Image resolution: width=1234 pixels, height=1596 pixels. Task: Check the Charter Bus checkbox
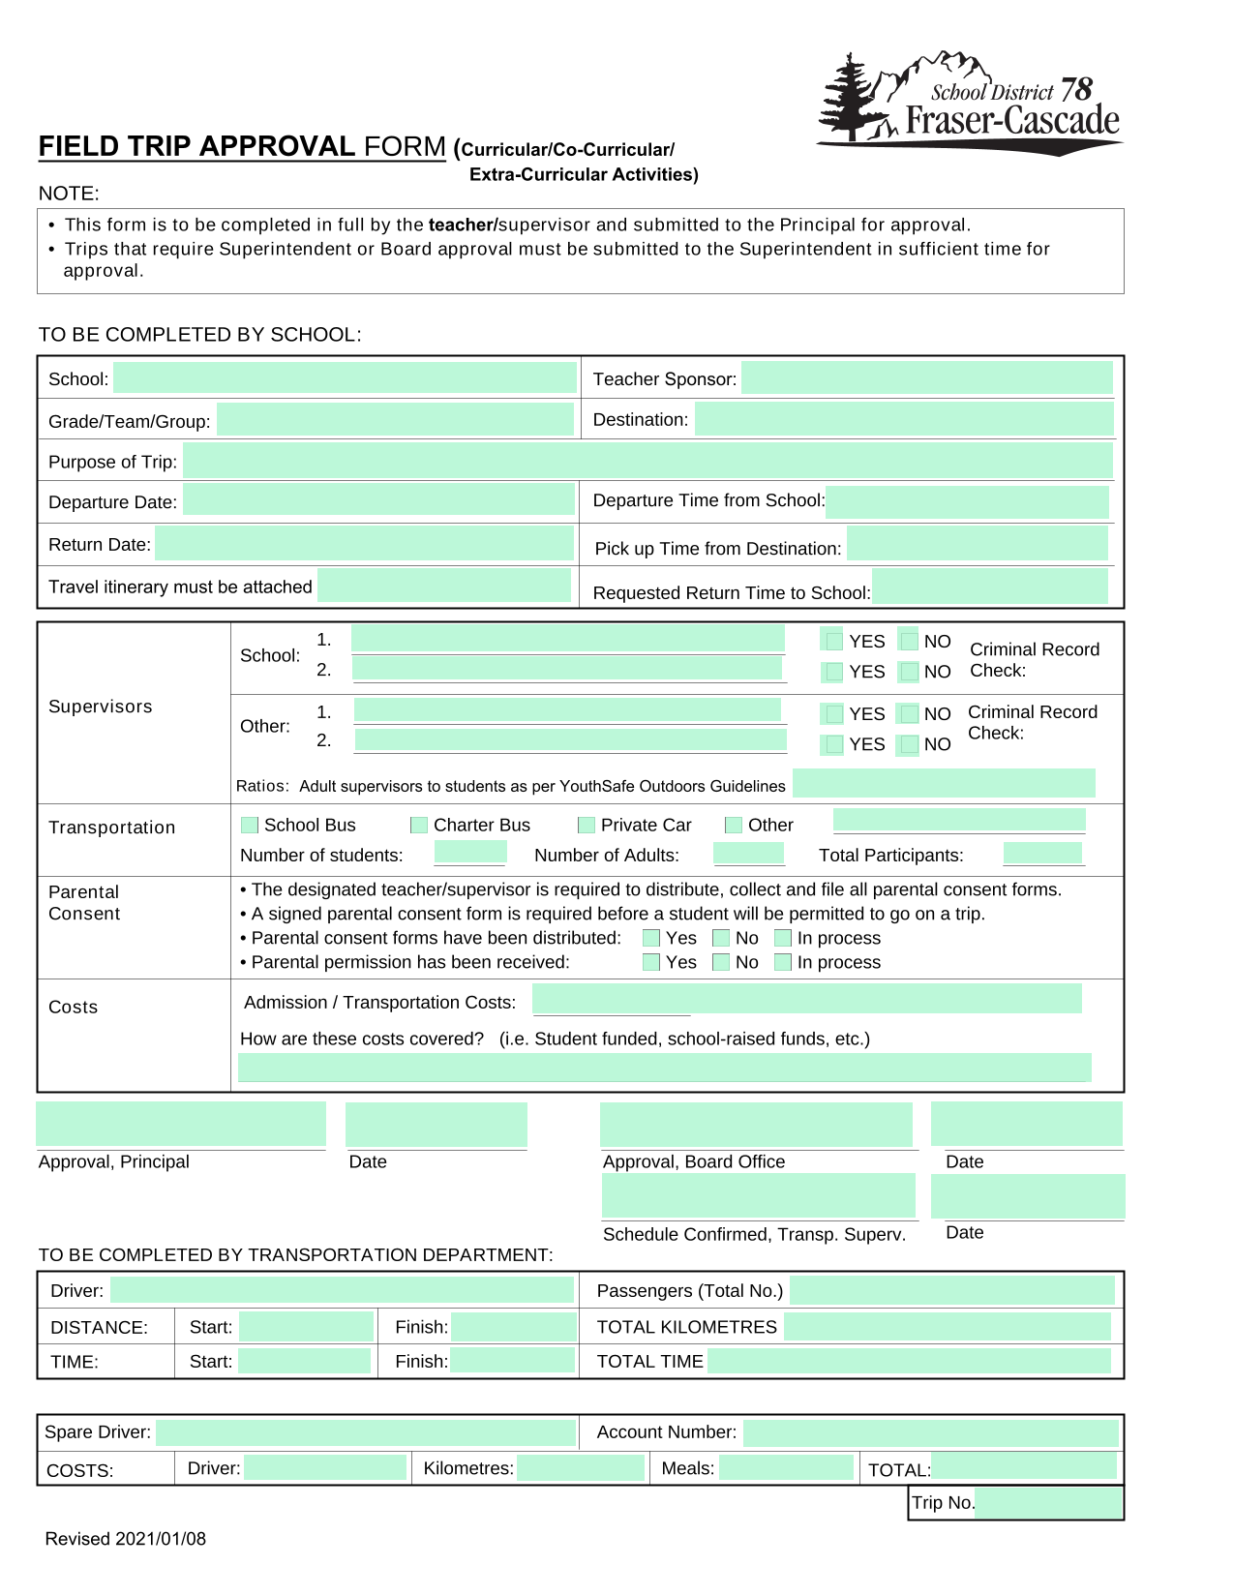(419, 825)
